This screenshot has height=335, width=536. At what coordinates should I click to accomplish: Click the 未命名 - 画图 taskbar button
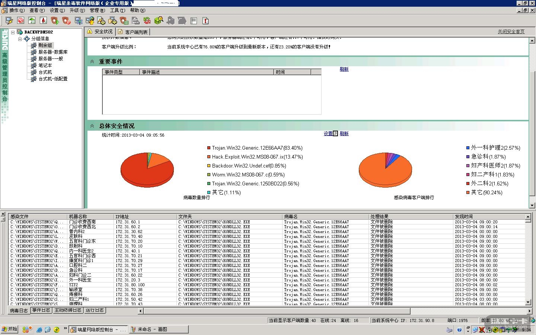point(159,329)
